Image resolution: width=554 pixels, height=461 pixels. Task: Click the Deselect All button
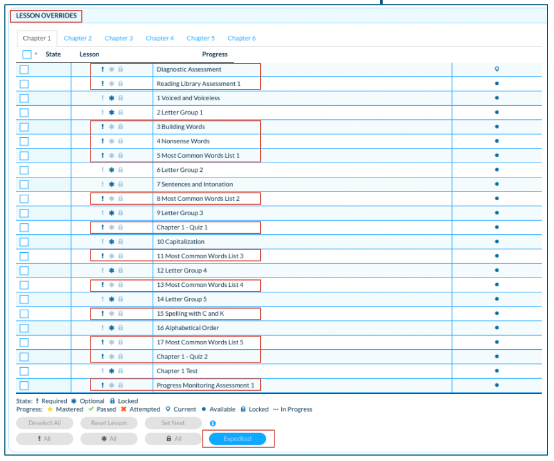click(x=44, y=423)
